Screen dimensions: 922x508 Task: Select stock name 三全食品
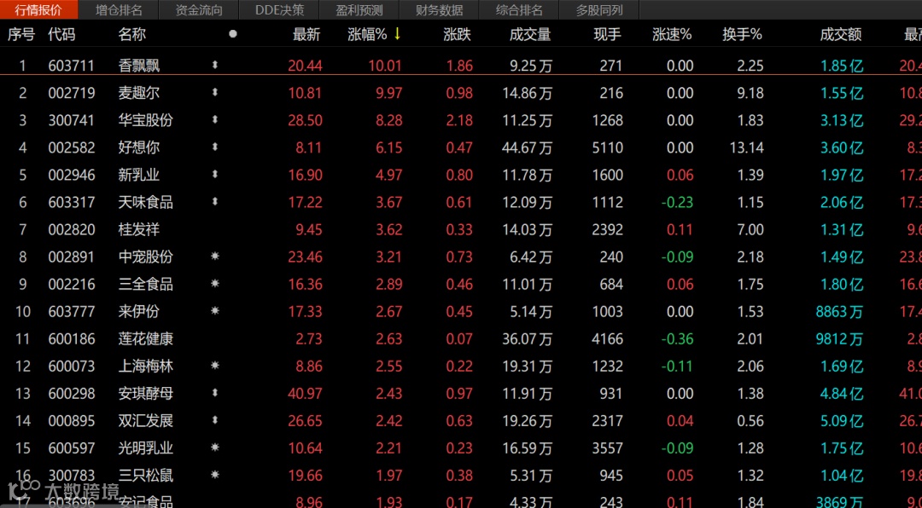coord(146,284)
